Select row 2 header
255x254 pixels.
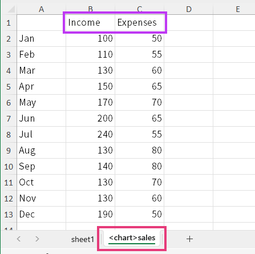tap(9, 39)
